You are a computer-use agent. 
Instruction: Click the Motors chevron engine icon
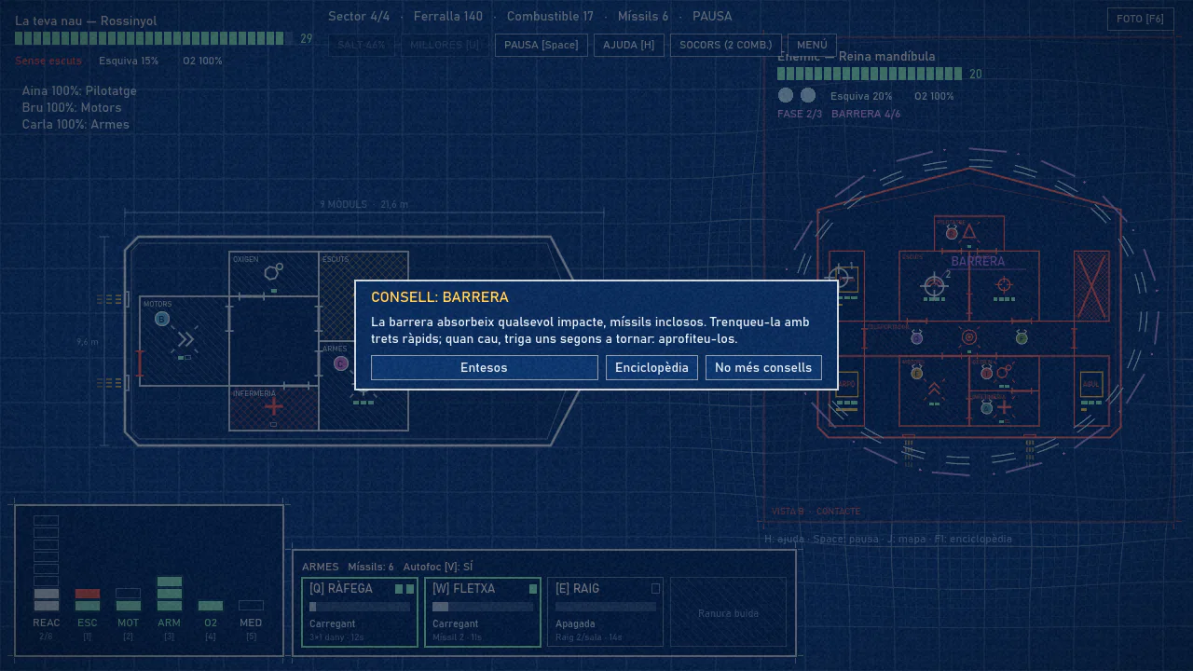point(185,339)
